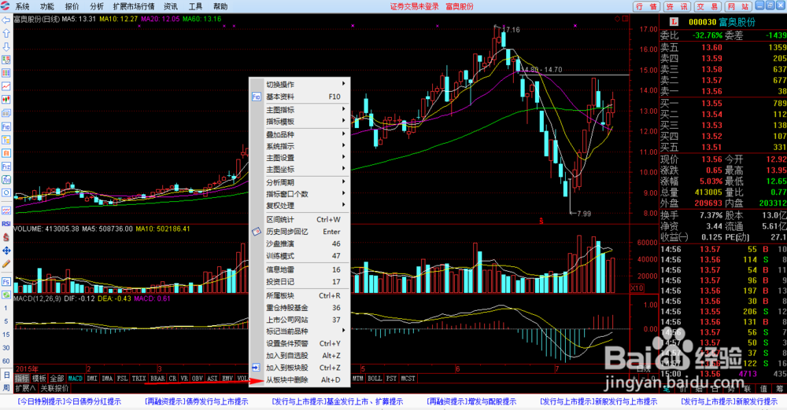The image size is (787, 410).
Task: Expand the 指标模板 submenu
Action: click(x=300, y=121)
